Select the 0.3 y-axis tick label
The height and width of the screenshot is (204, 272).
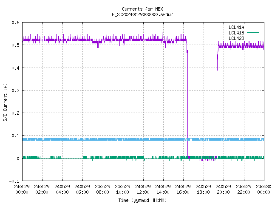[x=15, y=91]
